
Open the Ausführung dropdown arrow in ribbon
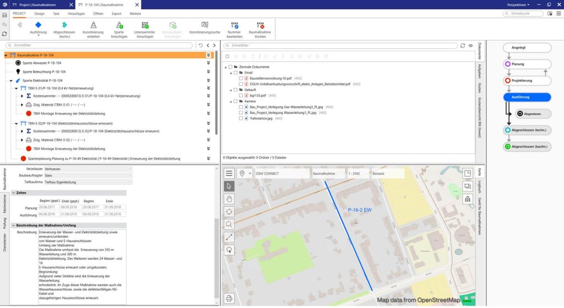click(38, 36)
